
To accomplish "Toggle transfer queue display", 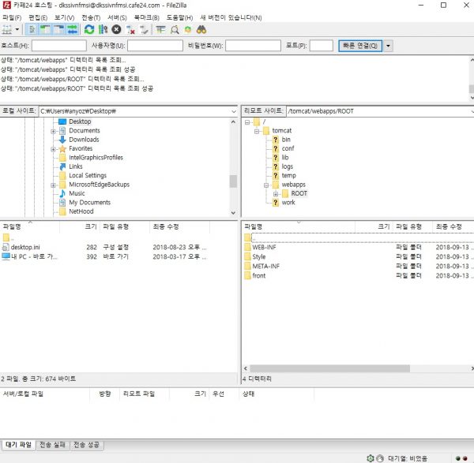I will point(72,30).
